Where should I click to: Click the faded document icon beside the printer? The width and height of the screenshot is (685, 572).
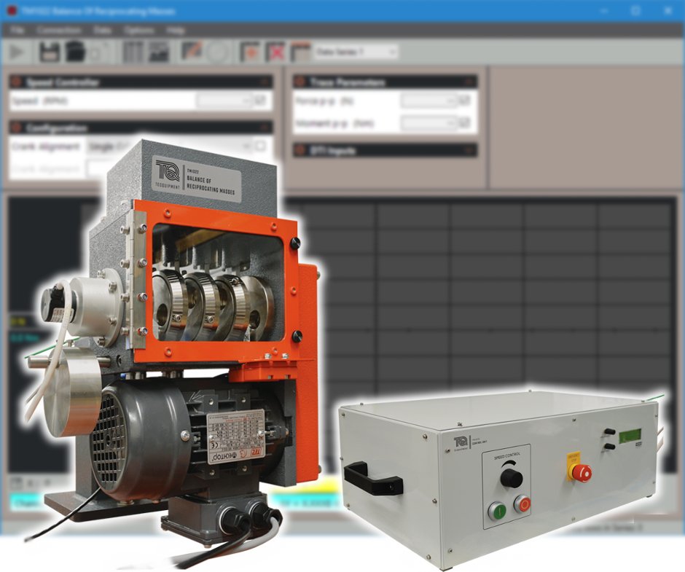click(100, 52)
